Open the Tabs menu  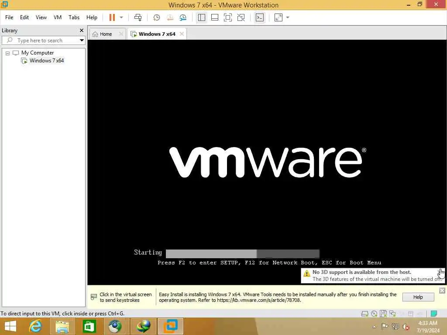[x=74, y=17]
